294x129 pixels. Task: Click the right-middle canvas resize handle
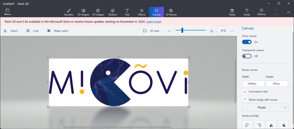coord(189,82)
